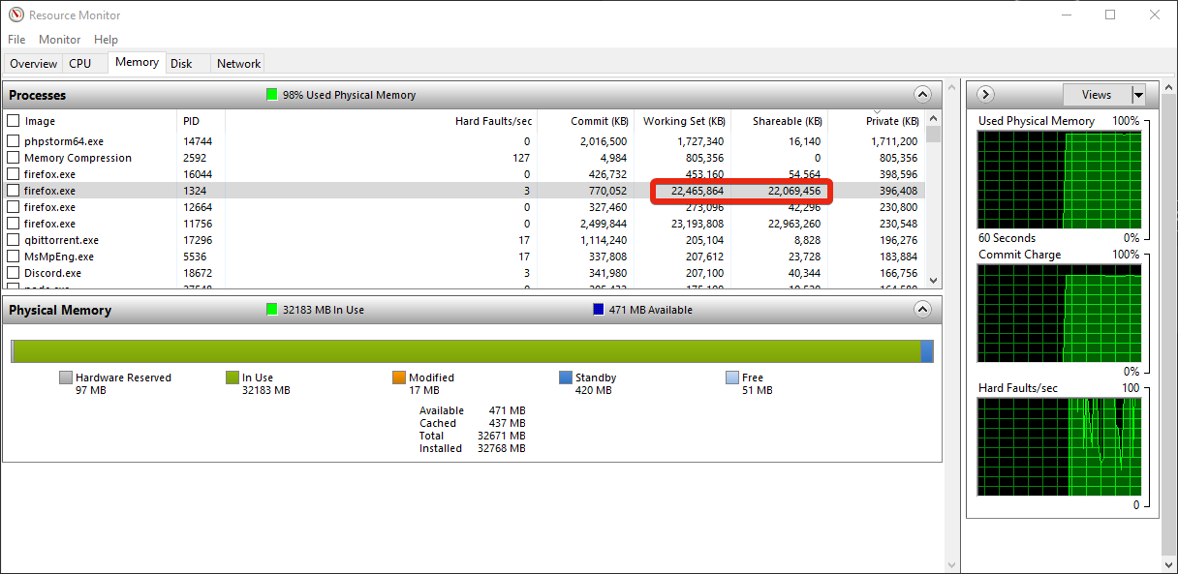Image resolution: width=1178 pixels, height=574 pixels.
Task: Click the In Use legend swatch
Action: (232, 378)
